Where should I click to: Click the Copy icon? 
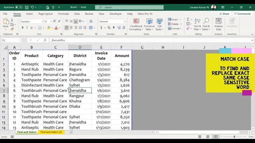point(12,25)
